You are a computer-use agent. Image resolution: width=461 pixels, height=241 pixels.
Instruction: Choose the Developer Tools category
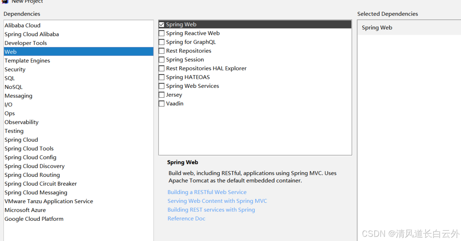[x=78, y=43]
